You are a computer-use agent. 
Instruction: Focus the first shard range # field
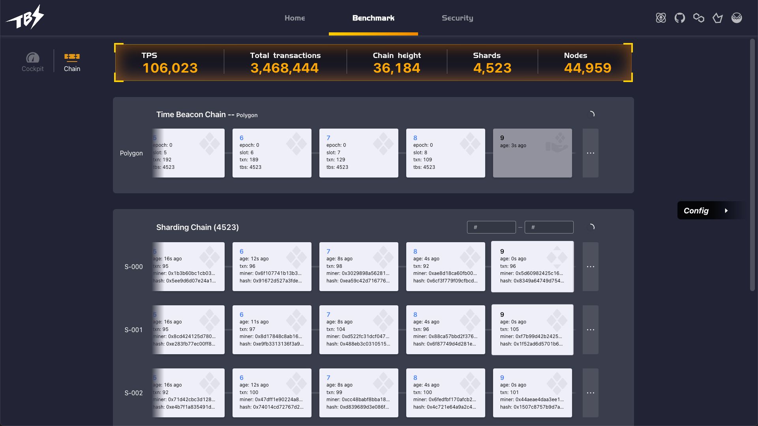(x=492, y=227)
